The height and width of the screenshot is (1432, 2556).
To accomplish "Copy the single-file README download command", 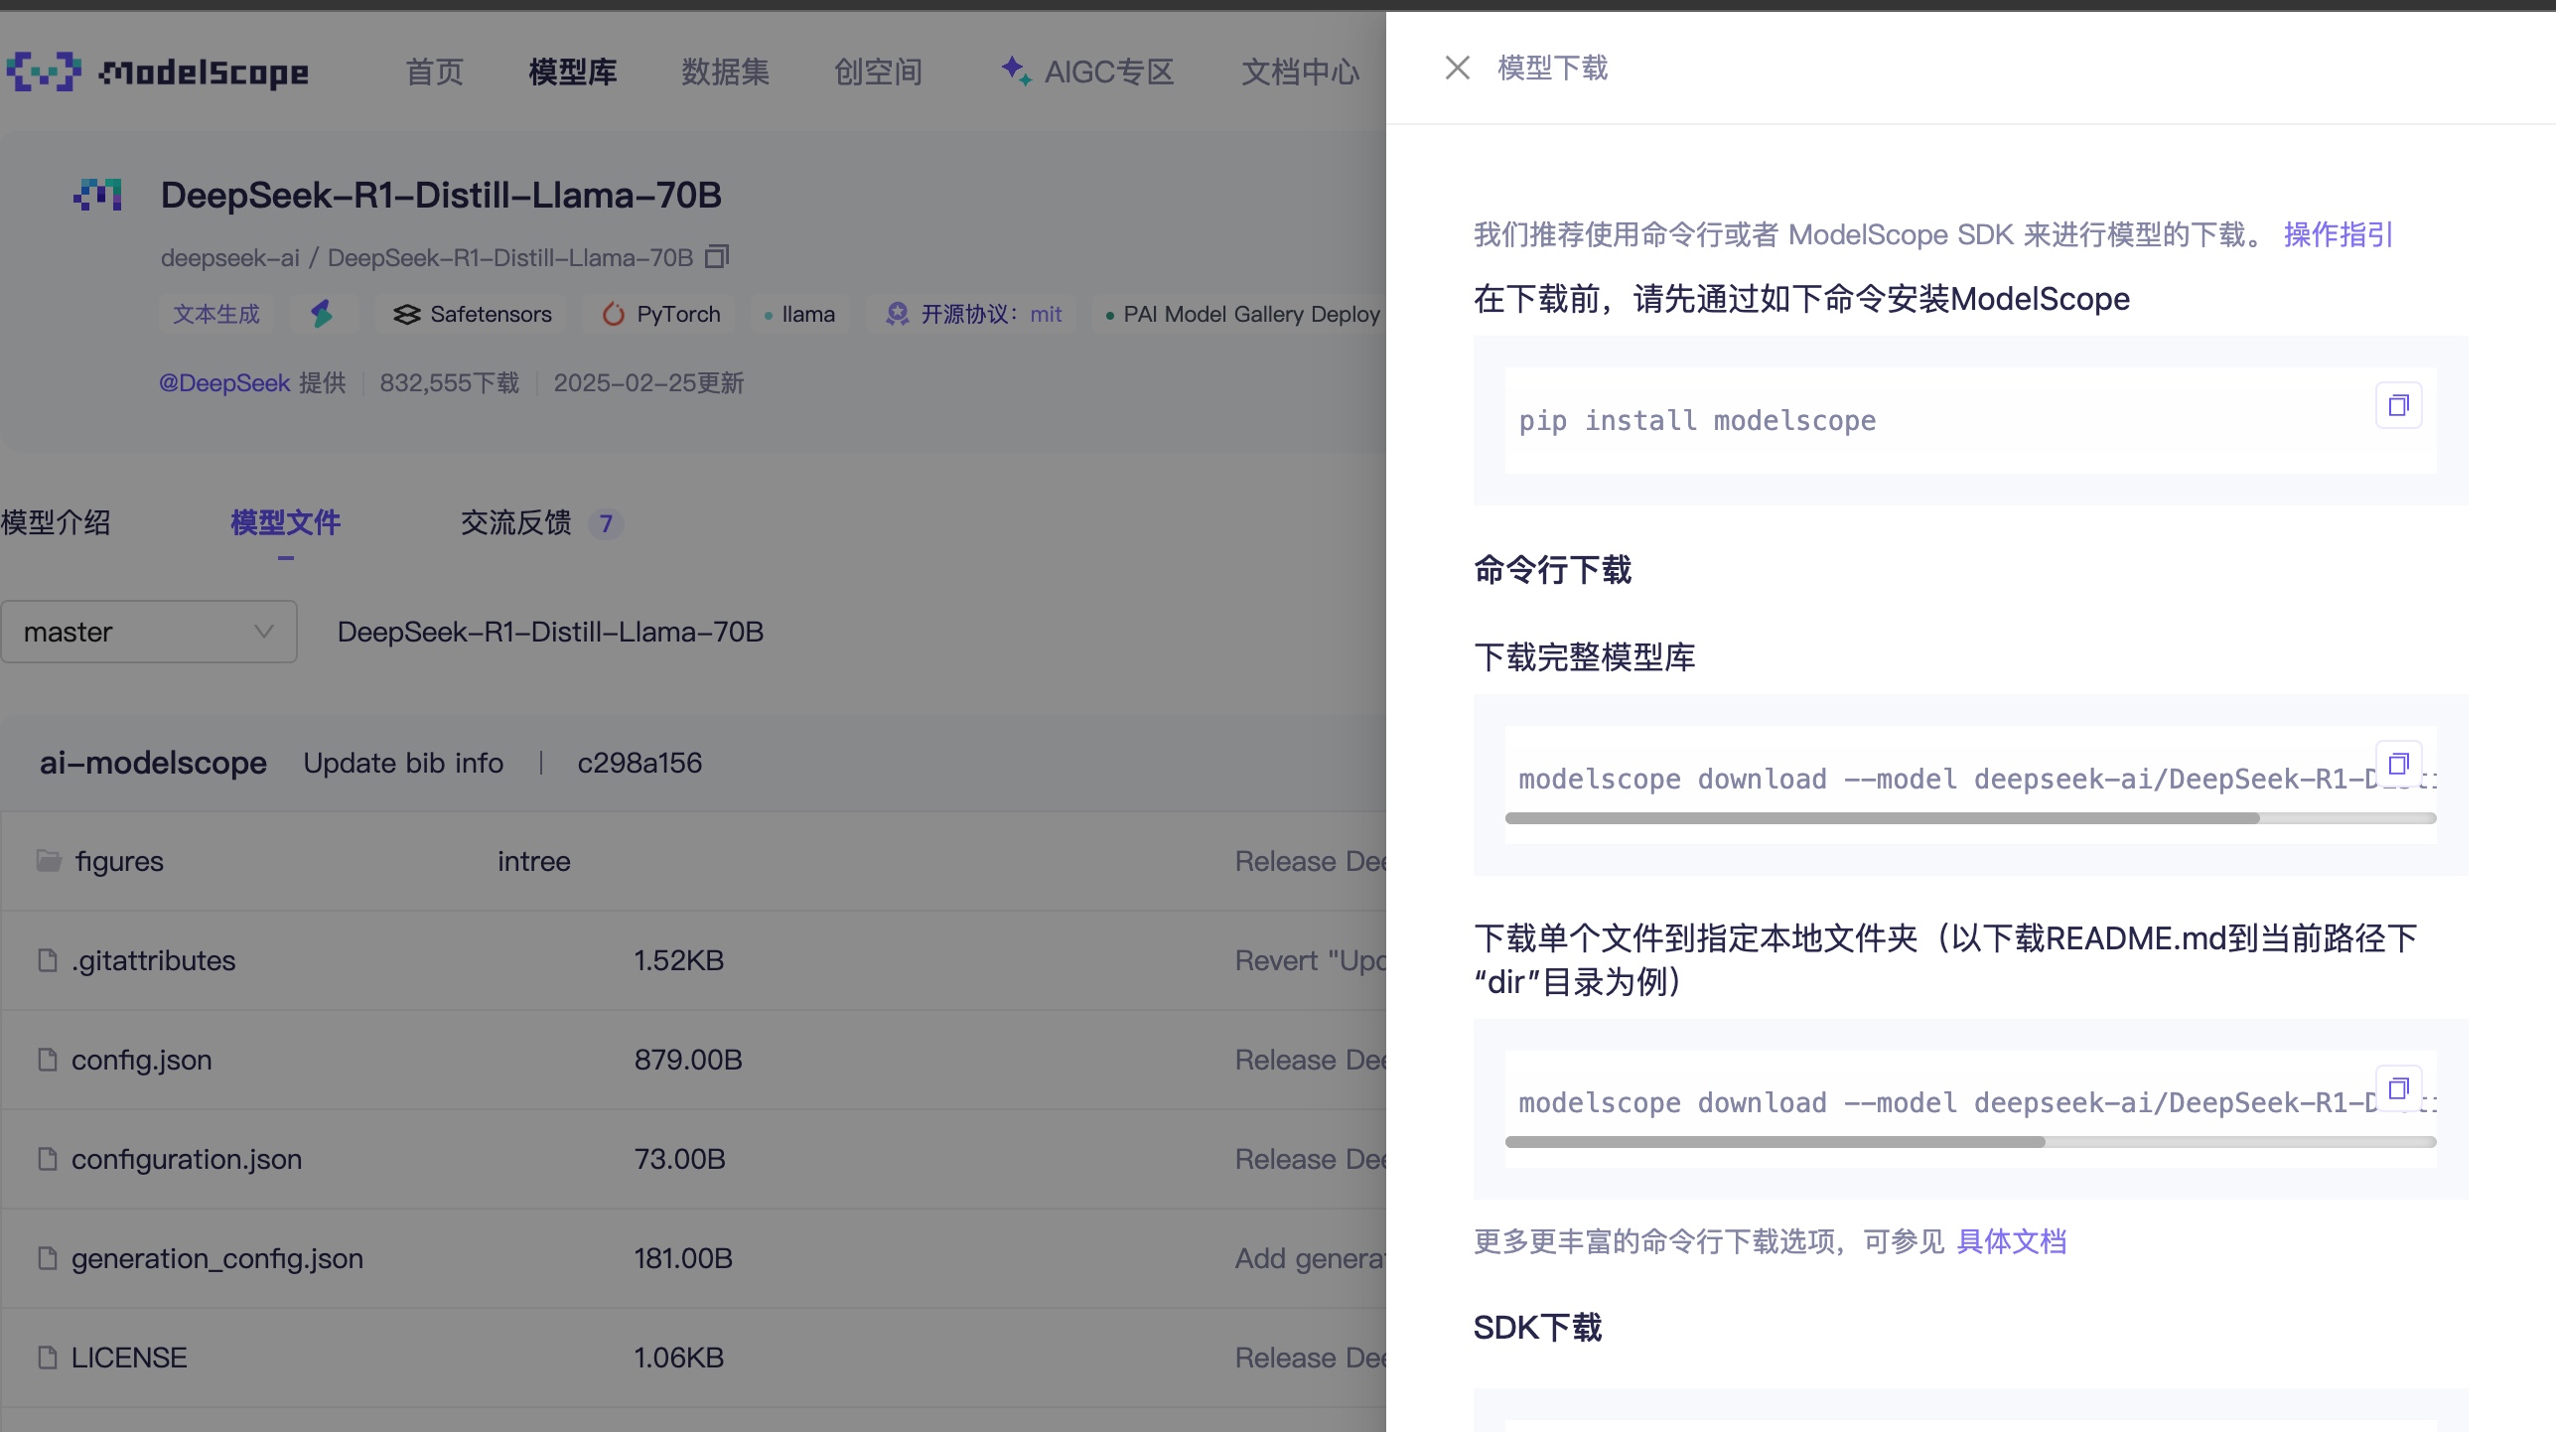I will [2398, 1088].
